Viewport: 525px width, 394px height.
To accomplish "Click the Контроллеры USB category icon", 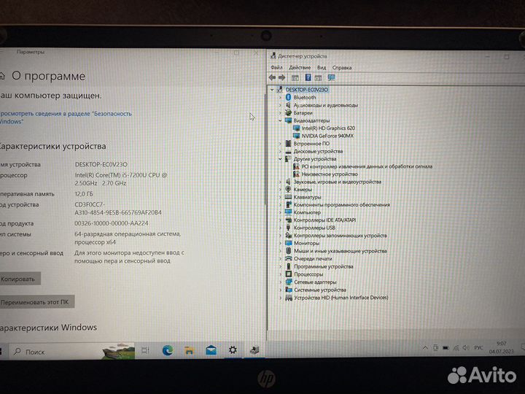I will click(288, 228).
